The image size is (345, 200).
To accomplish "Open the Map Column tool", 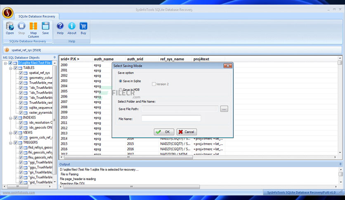I will (33, 30).
